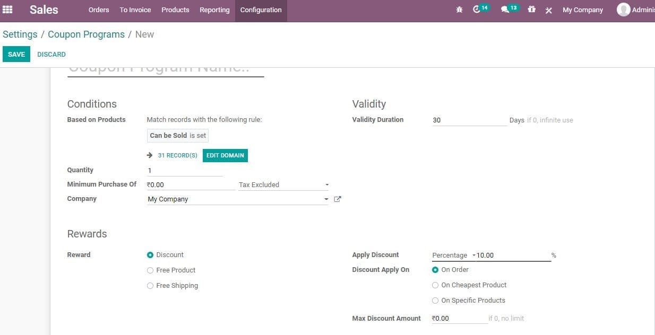Choose On Cheapest Product option
The height and width of the screenshot is (335, 655).
[435, 285]
